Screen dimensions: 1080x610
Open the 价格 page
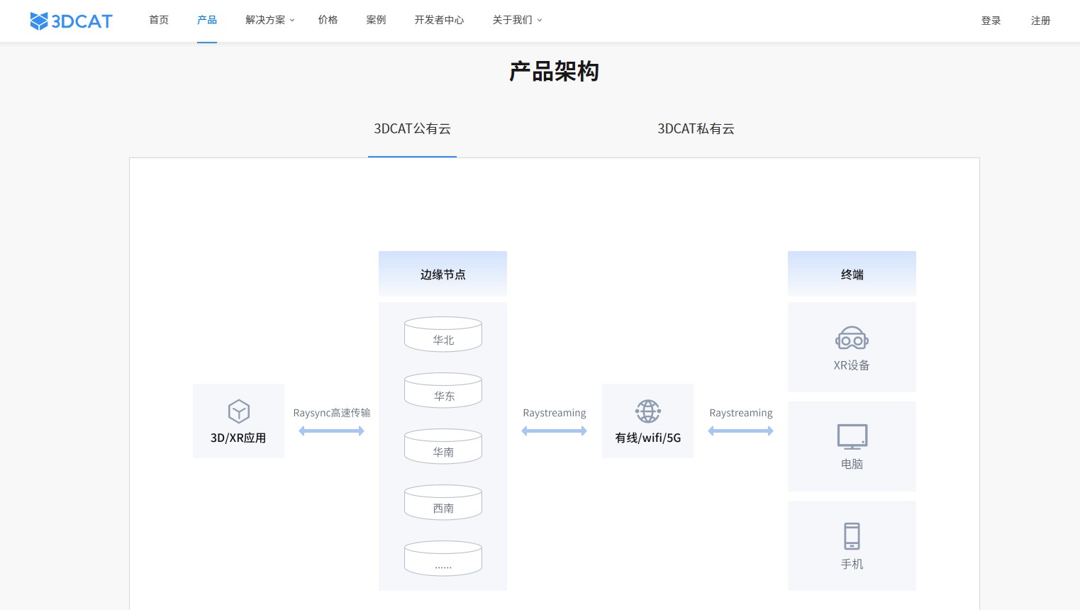[x=328, y=20]
